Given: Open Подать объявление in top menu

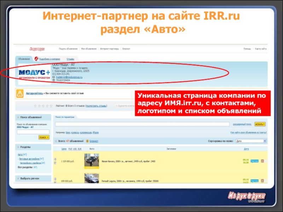Looking at the screenshot, I should pyautogui.click(x=68, y=49).
